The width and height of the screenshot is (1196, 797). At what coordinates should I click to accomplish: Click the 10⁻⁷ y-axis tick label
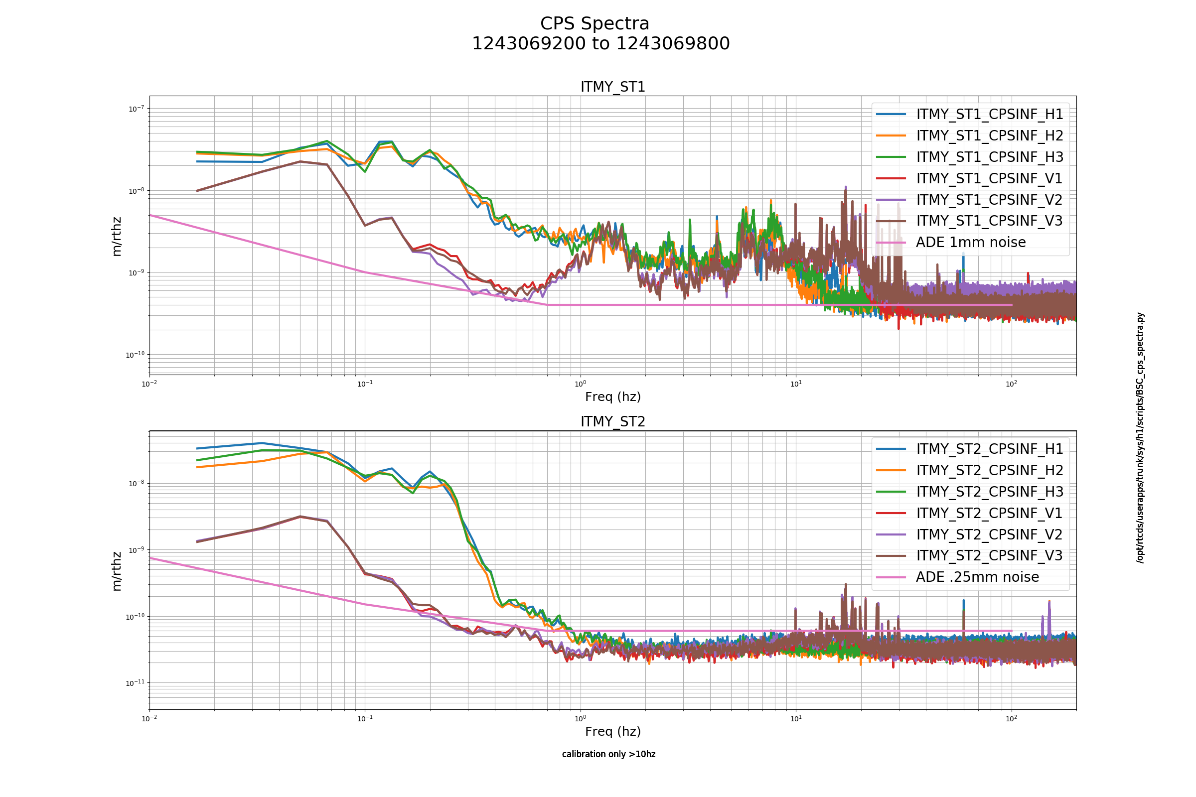pyautogui.click(x=136, y=109)
